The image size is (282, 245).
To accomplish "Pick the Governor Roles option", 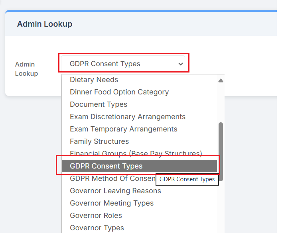I will [x=96, y=216].
